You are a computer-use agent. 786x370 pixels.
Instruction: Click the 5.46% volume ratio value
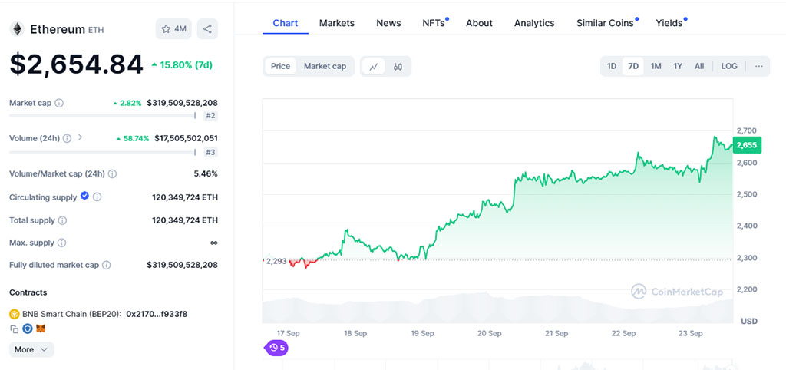[x=206, y=174]
